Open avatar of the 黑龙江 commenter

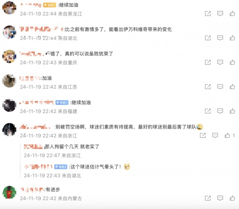pyautogui.click(x=9, y=8)
